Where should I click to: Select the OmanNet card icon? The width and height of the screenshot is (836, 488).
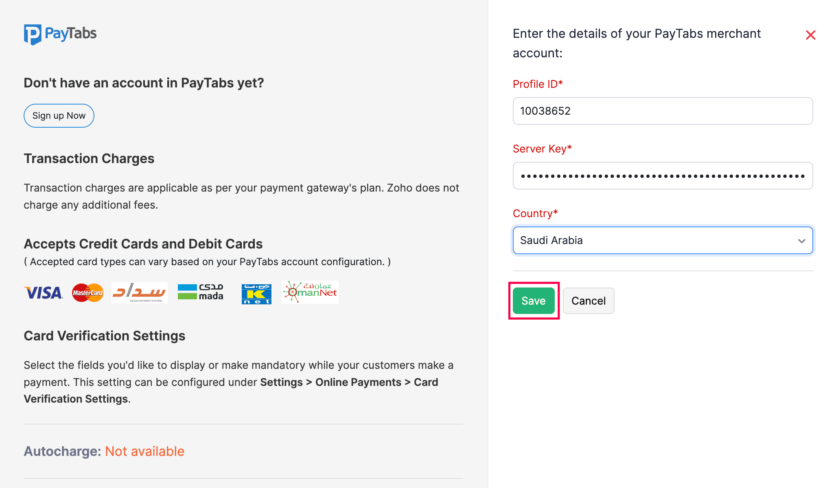click(310, 292)
